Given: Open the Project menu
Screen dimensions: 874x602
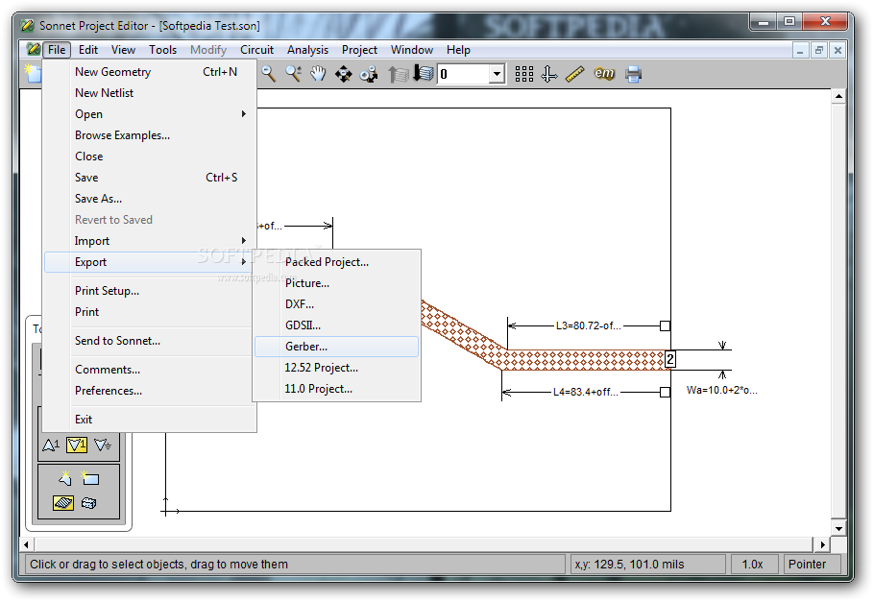Looking at the screenshot, I should 359,50.
